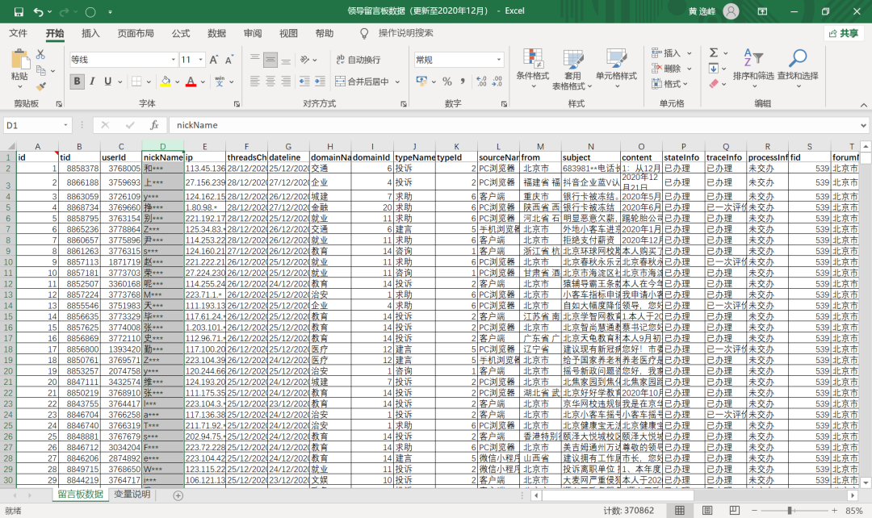
Task: Enable 自动换行 wrap text
Action: pos(358,60)
